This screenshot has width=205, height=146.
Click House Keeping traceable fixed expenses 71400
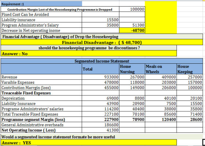pyautogui.click(x=190, y=114)
